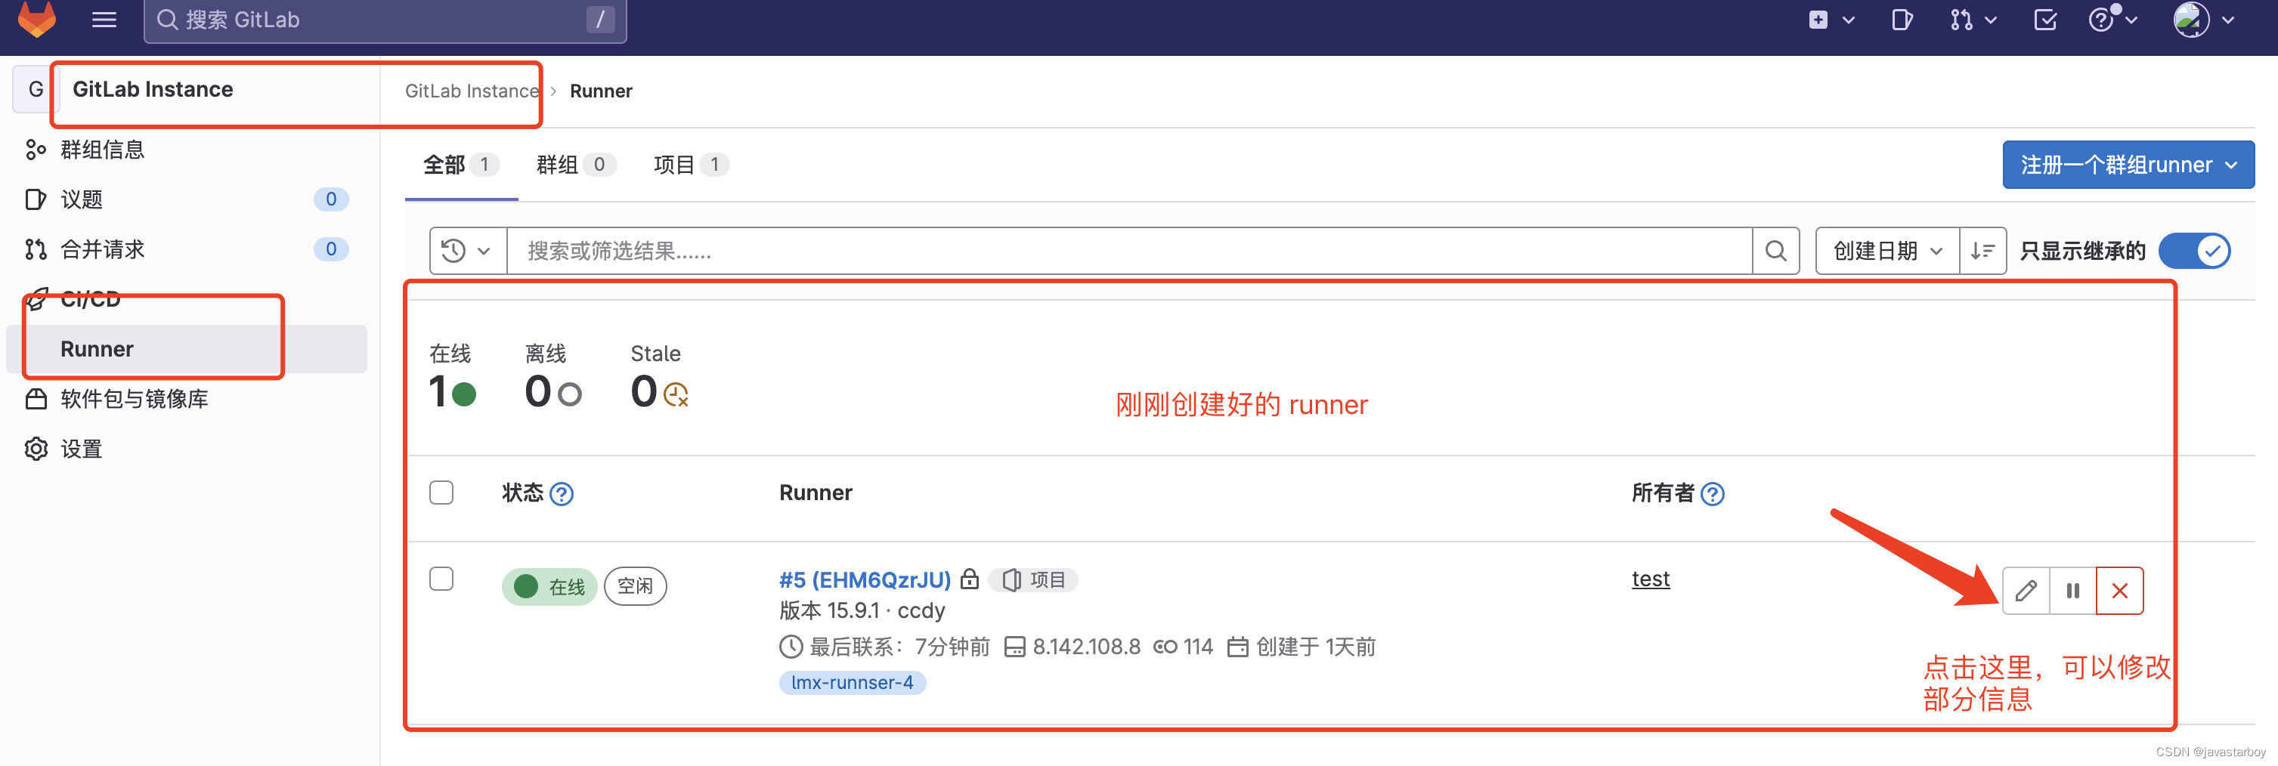Focus the GitLab search field
2278x766 pixels.
coord(385,20)
